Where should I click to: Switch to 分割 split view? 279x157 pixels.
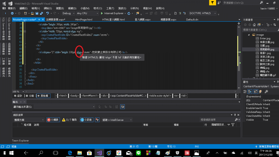point(30,96)
